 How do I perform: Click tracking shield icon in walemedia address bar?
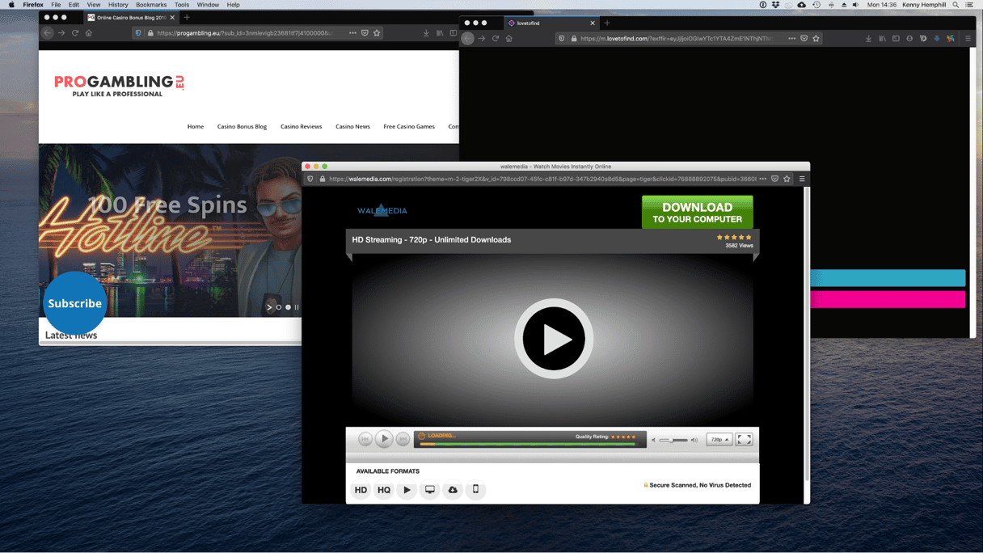(x=310, y=179)
